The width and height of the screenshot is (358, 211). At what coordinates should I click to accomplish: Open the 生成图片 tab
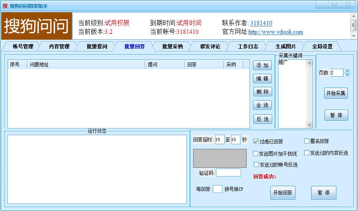click(286, 46)
